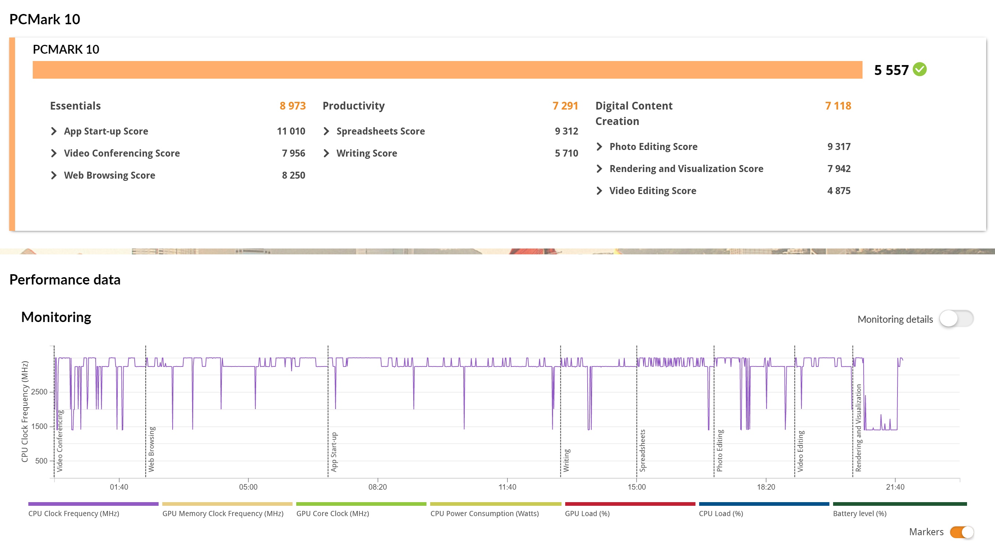Click the 21:40 time axis label
Image resolution: width=995 pixels, height=558 pixels.
pyautogui.click(x=895, y=487)
